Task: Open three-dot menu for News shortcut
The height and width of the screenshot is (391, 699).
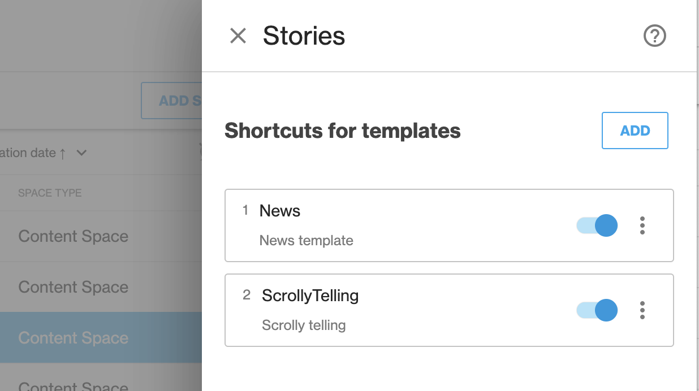Action: pos(642,225)
